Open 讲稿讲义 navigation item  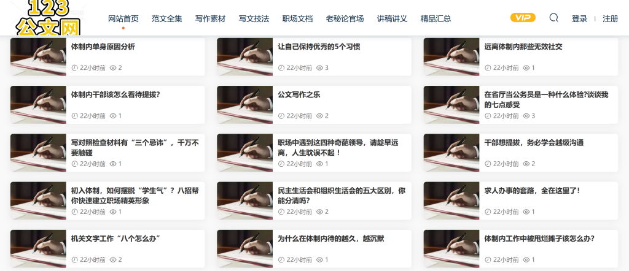tap(393, 18)
